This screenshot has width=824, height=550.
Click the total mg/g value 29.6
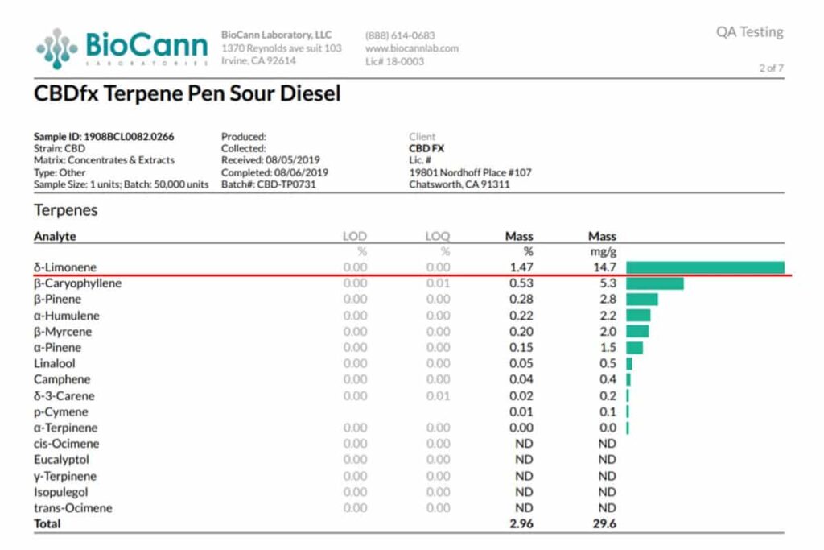(x=604, y=523)
